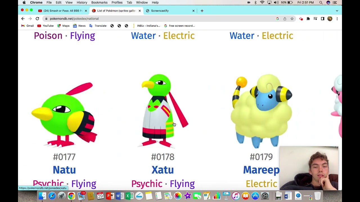The image size is (360, 202).
Task: Open the News bookmark
Action: coord(79,26)
